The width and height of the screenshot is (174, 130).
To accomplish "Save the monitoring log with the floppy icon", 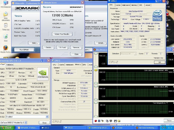I will pos(115,121).
